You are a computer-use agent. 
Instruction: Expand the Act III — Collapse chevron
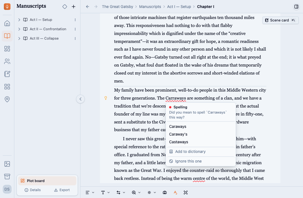coord(19,38)
